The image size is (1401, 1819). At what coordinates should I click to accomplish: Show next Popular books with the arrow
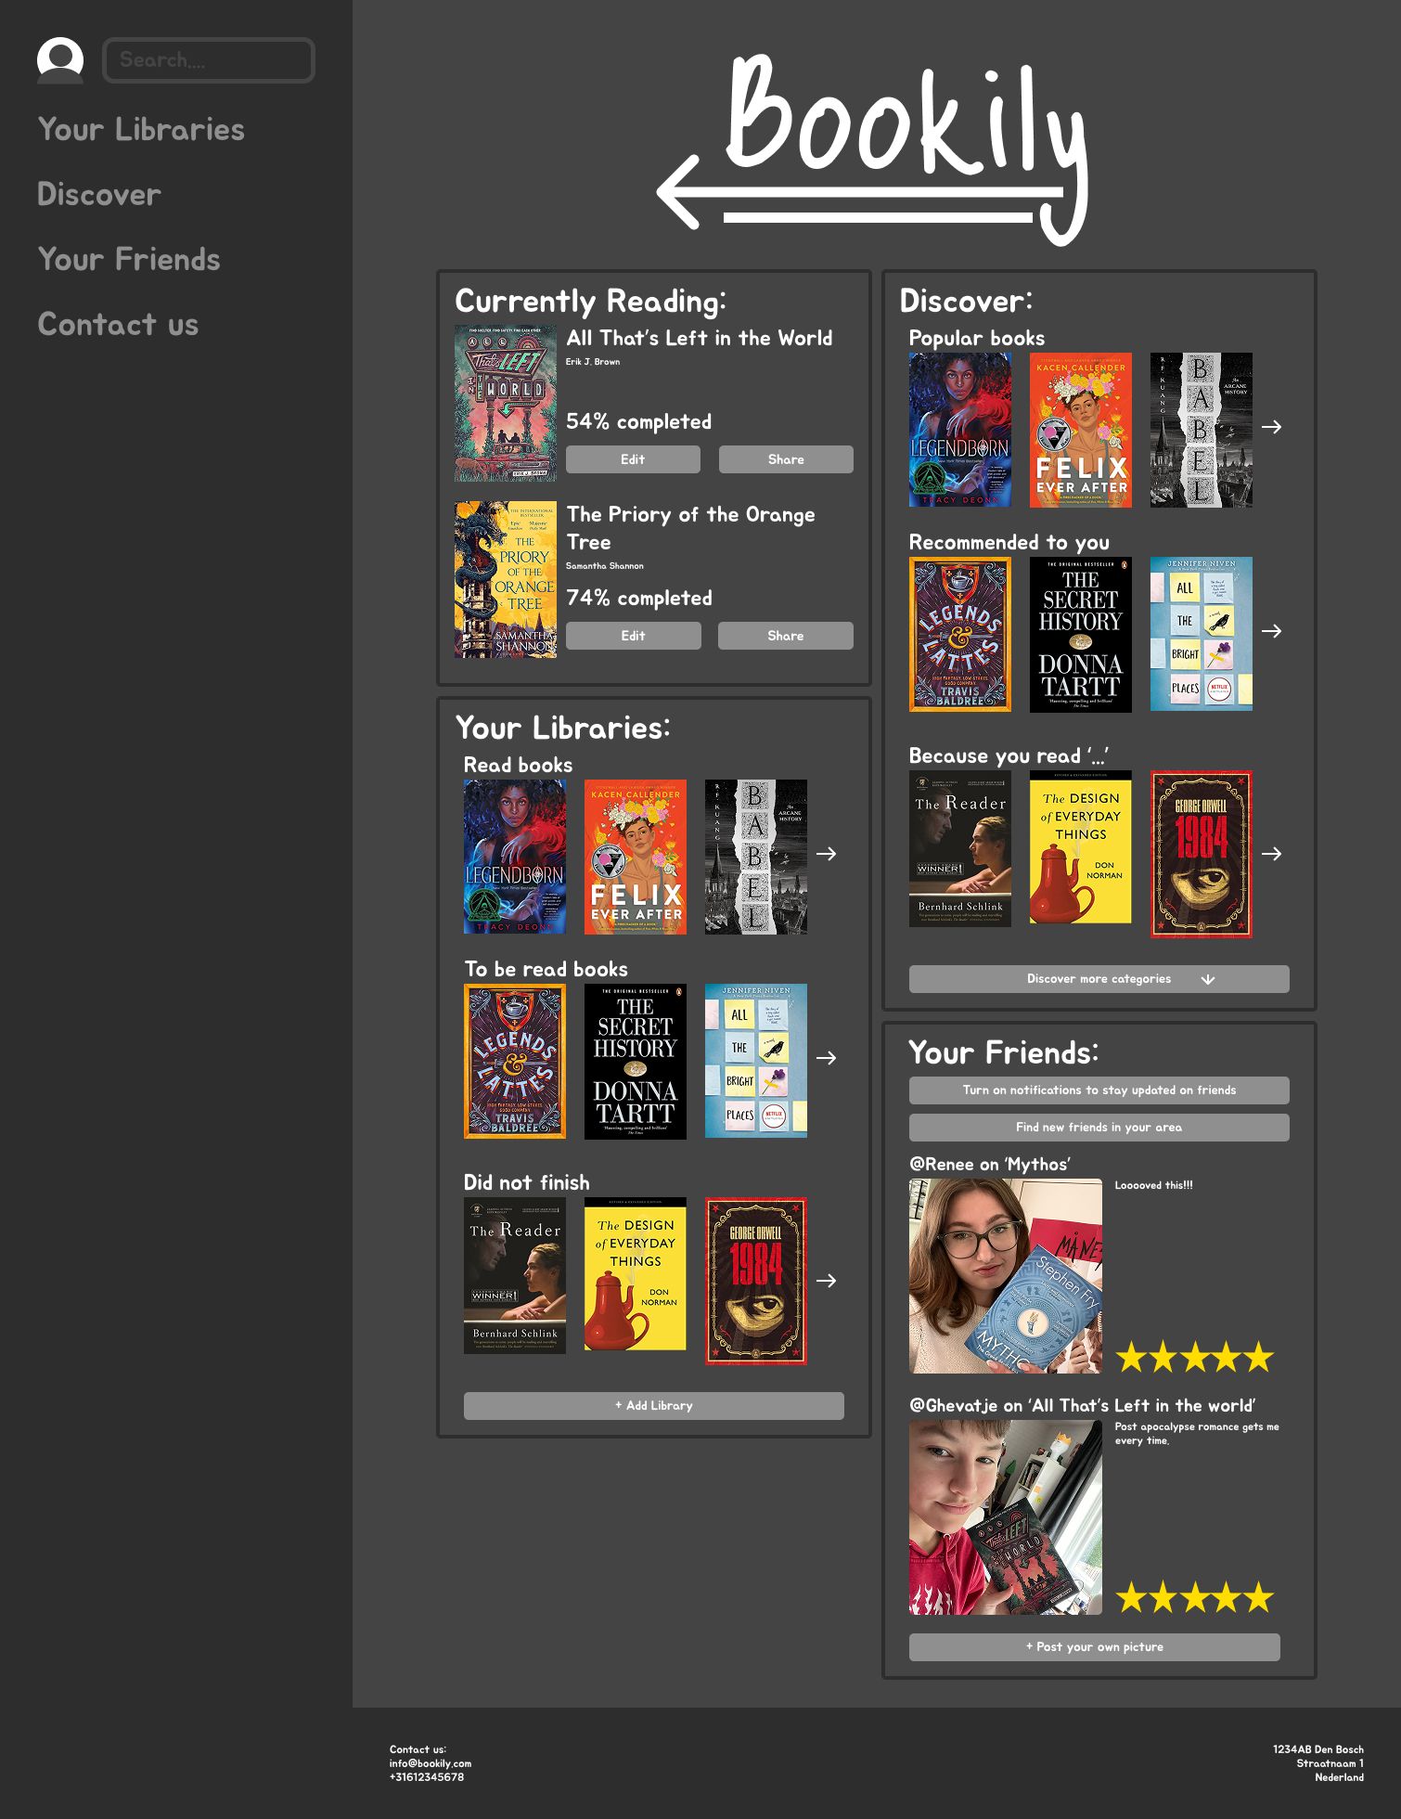pos(1271,427)
